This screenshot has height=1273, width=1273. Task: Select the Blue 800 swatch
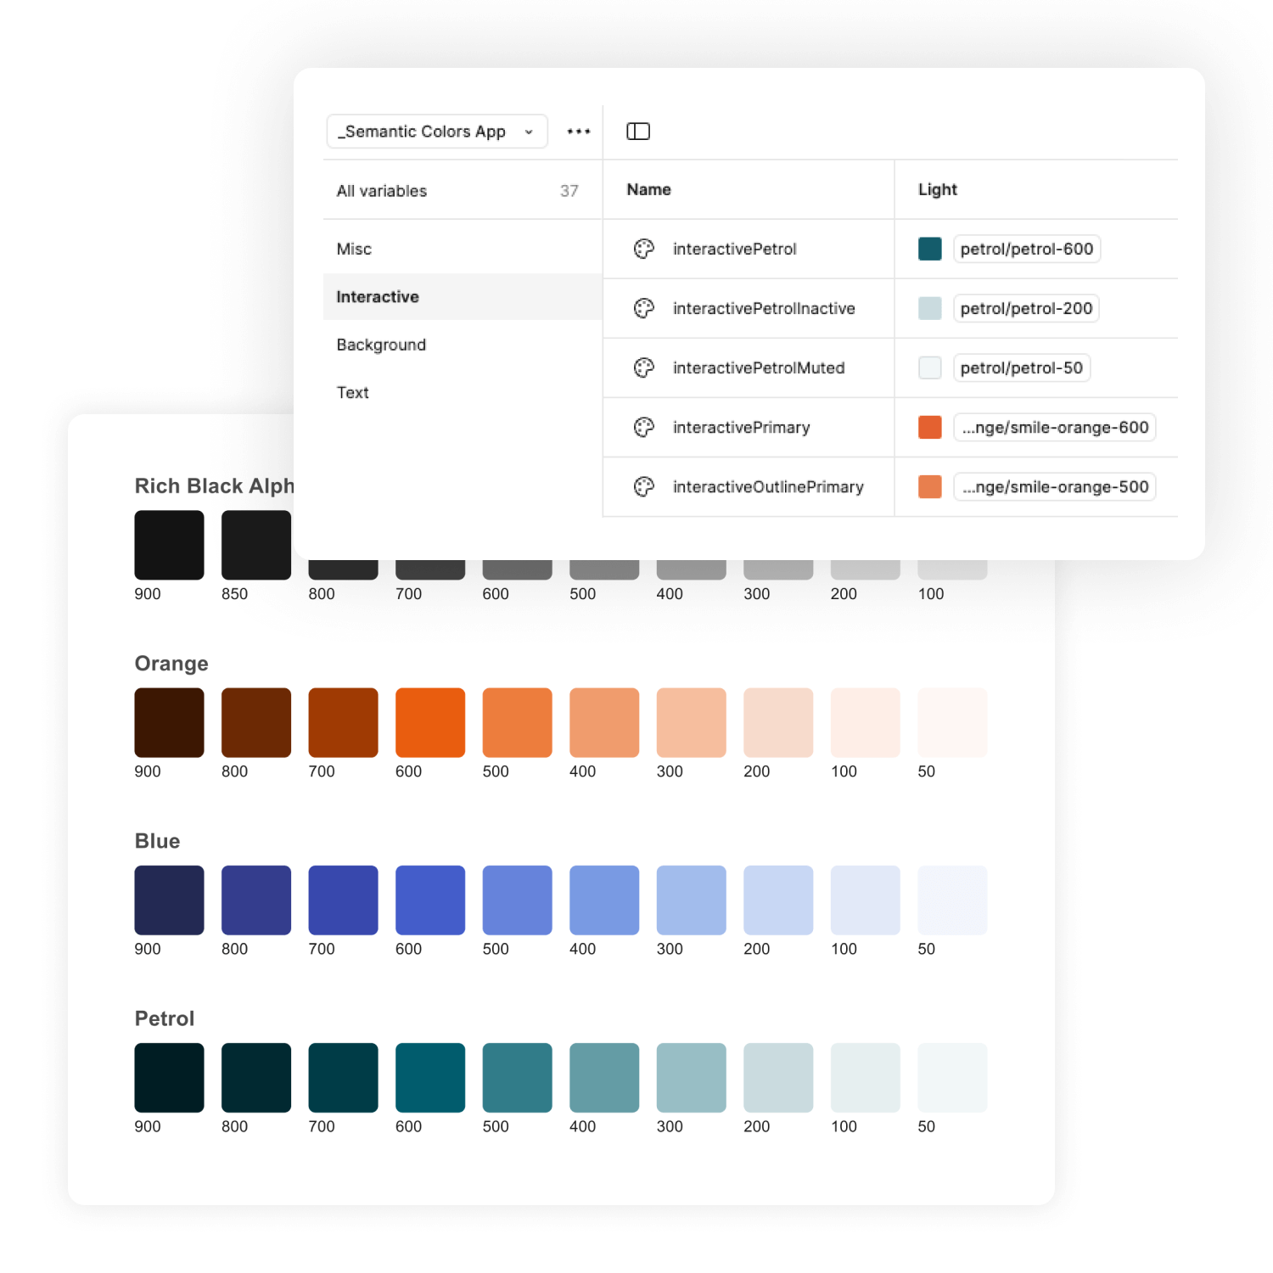[256, 900]
